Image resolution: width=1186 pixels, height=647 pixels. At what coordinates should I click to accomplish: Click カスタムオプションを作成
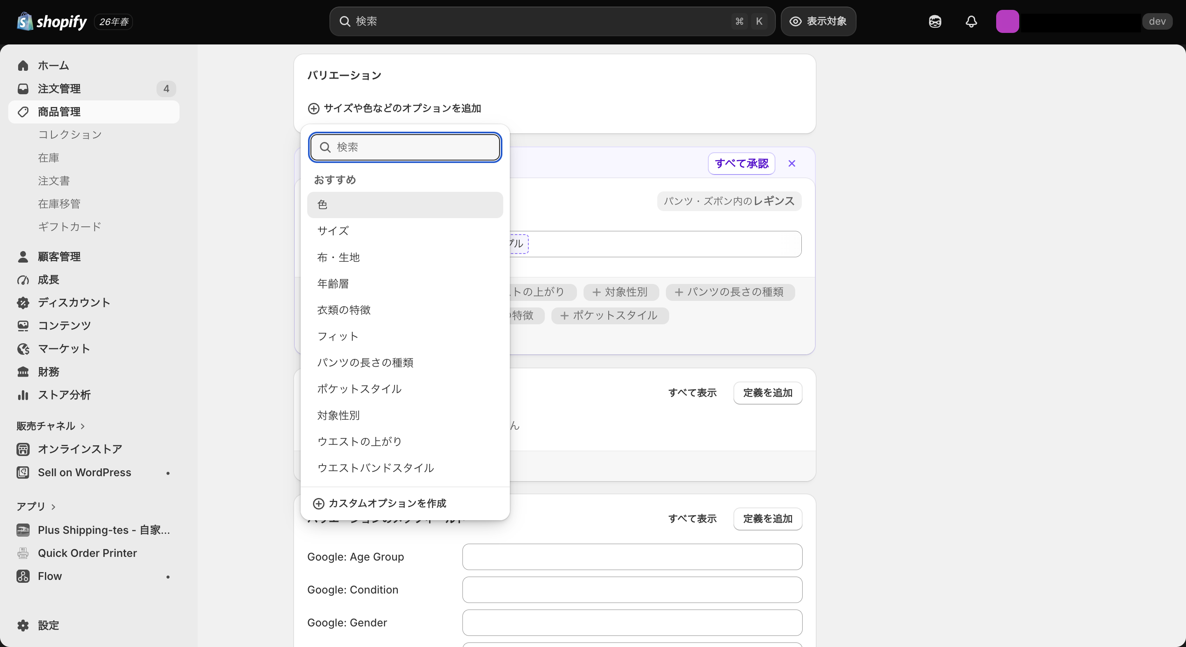coord(379,503)
